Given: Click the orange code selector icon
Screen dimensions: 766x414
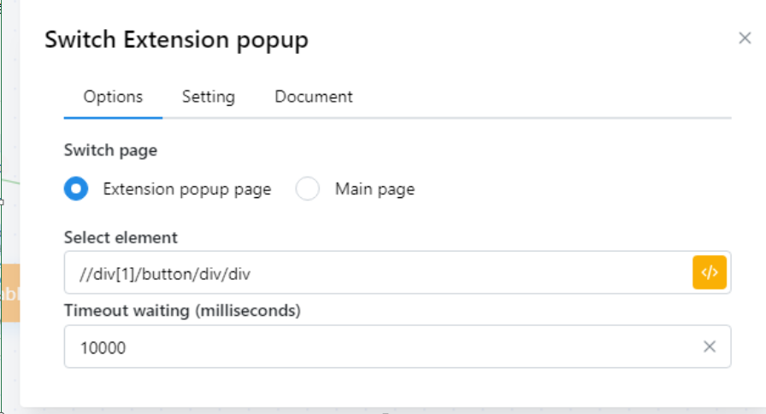Looking at the screenshot, I should 710,273.
